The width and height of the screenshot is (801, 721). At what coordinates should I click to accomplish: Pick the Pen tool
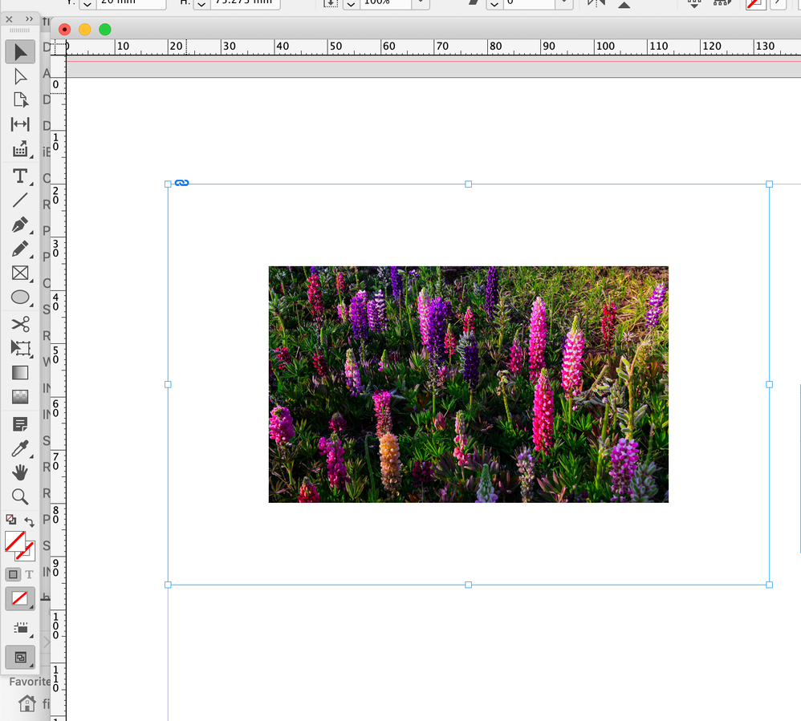pyautogui.click(x=20, y=225)
